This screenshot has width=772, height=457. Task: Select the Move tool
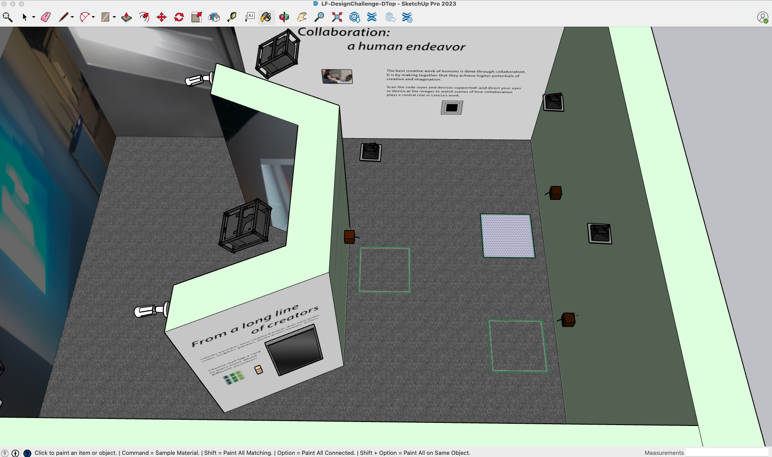162,17
